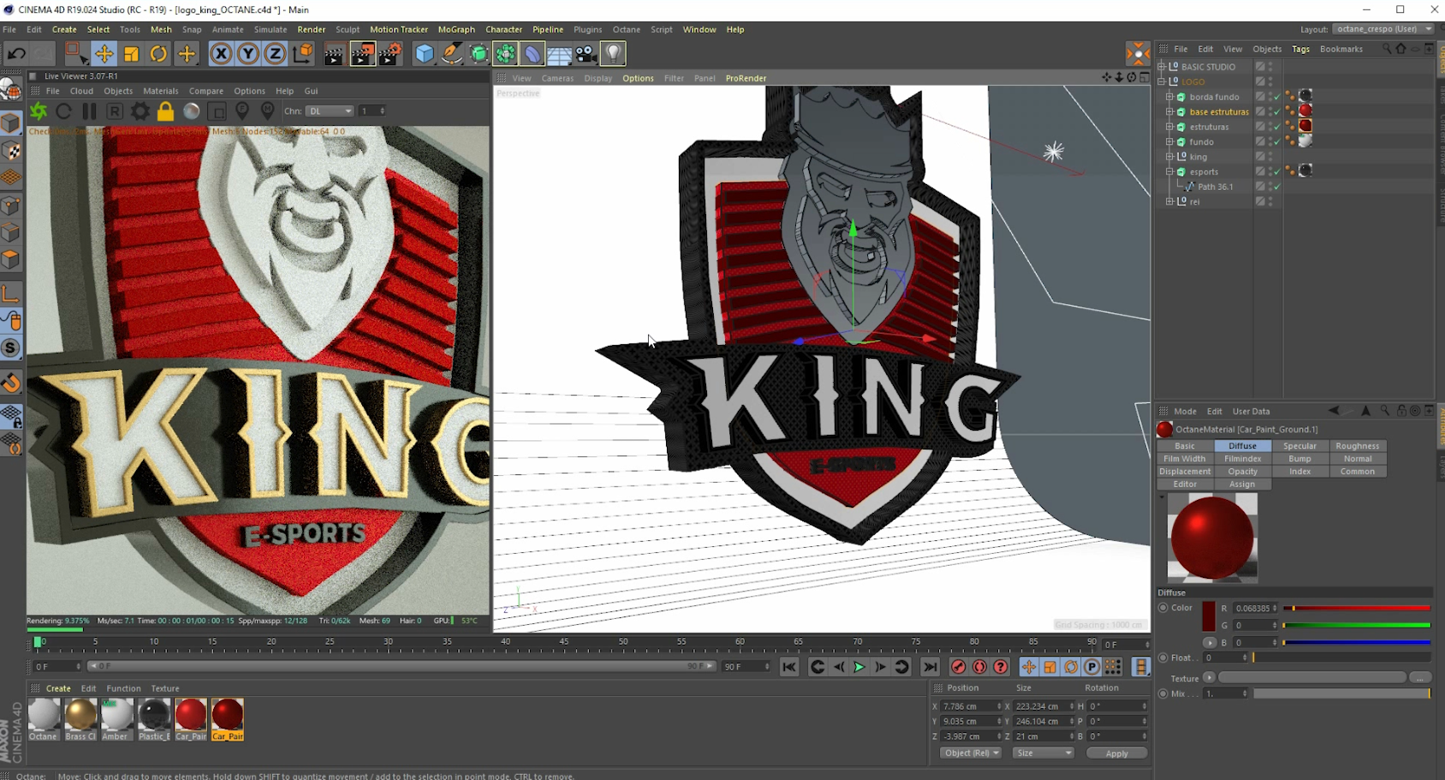
Task: Toggle green checkmark of borda fundo
Action: coord(1277,98)
